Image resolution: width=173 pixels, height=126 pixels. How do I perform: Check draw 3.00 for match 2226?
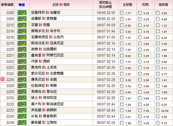[x=140, y=80]
